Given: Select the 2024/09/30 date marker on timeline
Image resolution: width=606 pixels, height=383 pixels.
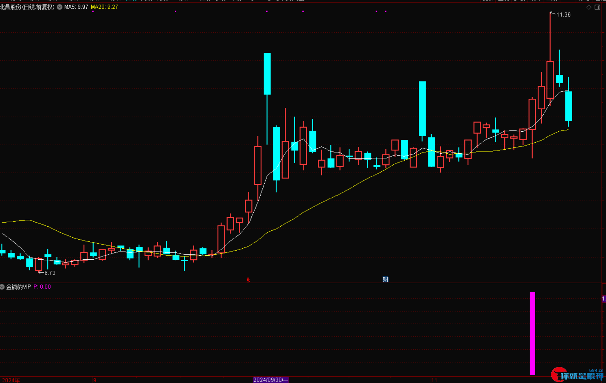Looking at the screenshot, I should [271, 380].
